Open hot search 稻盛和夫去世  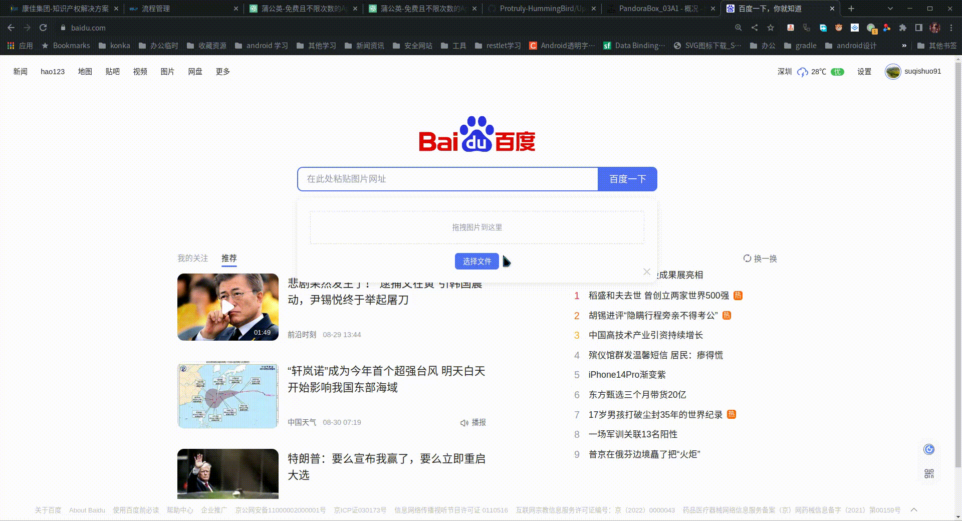[658, 296]
